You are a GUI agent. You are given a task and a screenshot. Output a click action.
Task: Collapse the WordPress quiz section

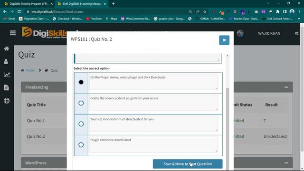click(286, 163)
